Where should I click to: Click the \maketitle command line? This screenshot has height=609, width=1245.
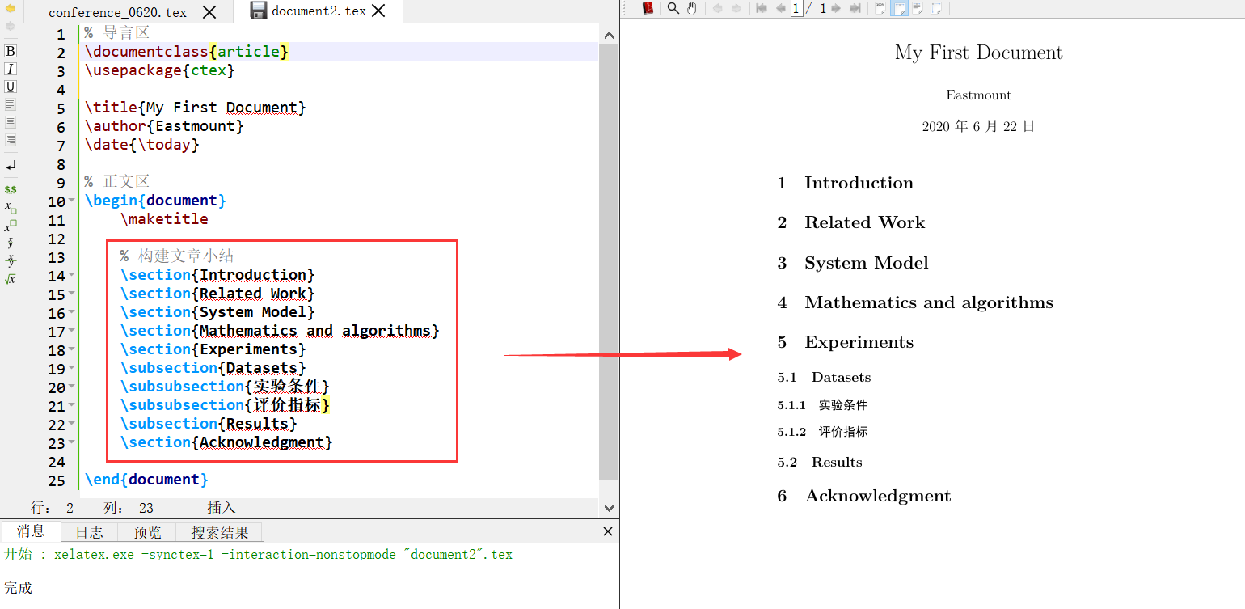[x=165, y=219]
